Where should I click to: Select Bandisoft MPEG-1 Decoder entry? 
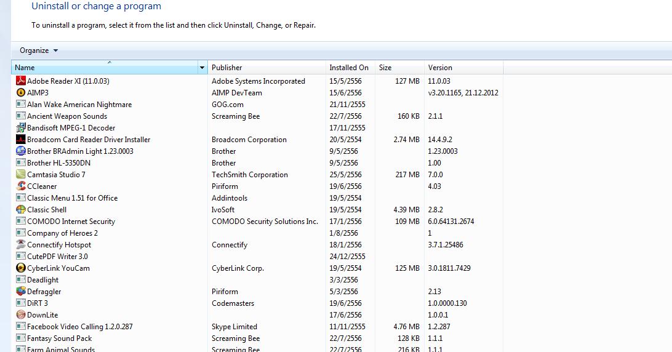[71, 128]
